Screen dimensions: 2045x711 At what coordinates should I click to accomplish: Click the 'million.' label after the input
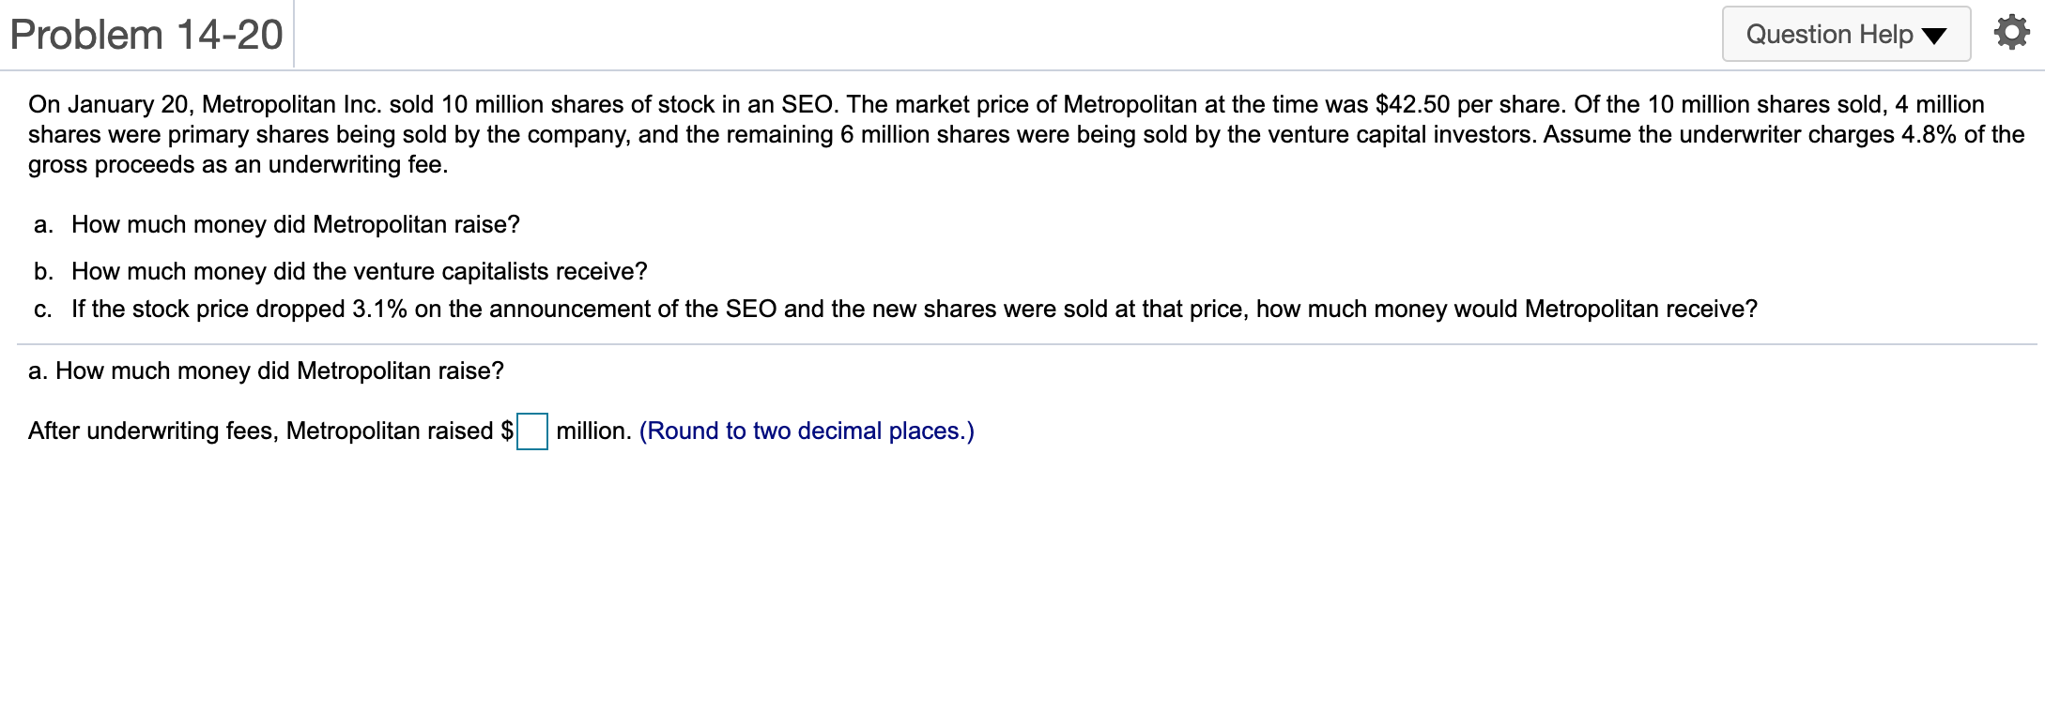(x=593, y=431)
